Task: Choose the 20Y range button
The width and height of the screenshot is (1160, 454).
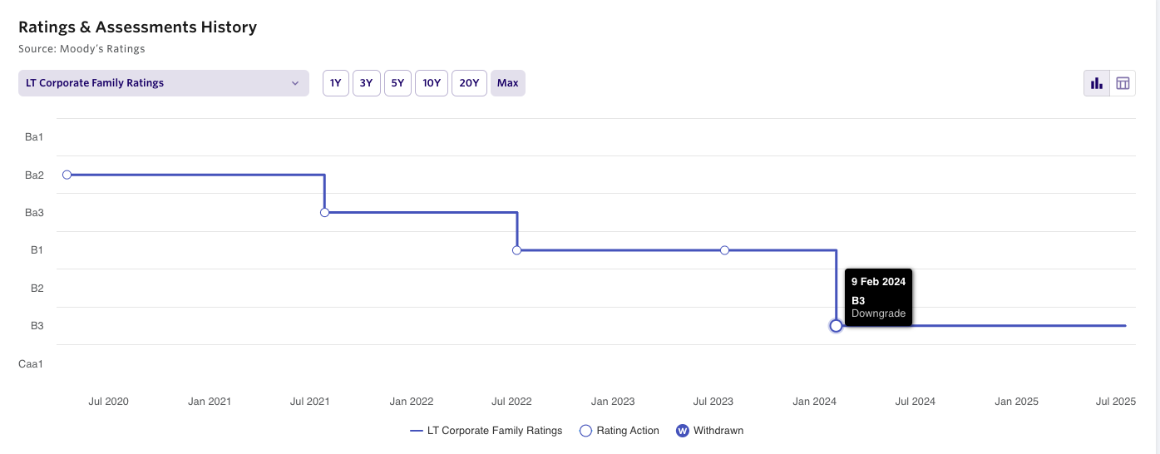Action: [x=469, y=83]
